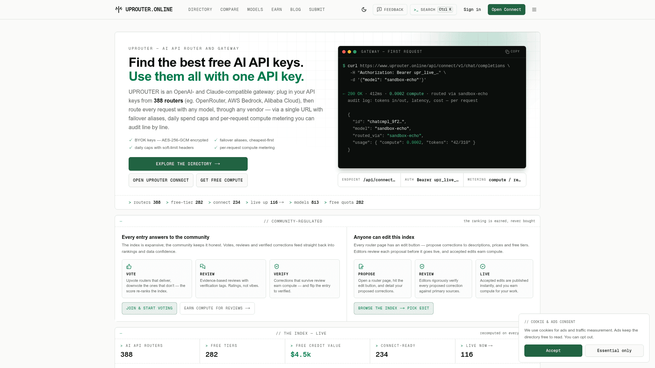655x368 pixels.
Task: Click the models 813 stat
Action: click(304, 202)
